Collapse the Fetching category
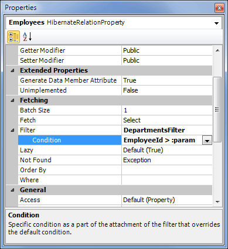The height and width of the screenshot is (249, 228). (x=12, y=100)
